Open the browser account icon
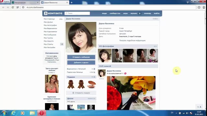The width and height of the screenshot is (207, 116). click(x=204, y=7)
